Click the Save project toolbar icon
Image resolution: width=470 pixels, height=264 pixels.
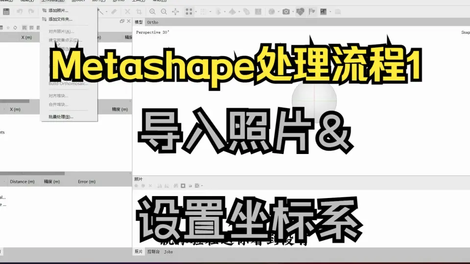(x=6, y=12)
